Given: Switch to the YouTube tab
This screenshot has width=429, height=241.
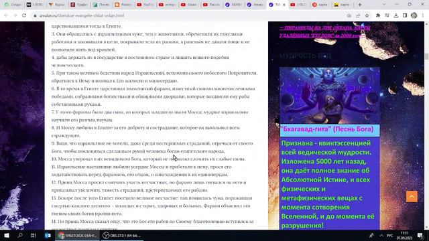Looking at the screenshot, I should point(145,5).
